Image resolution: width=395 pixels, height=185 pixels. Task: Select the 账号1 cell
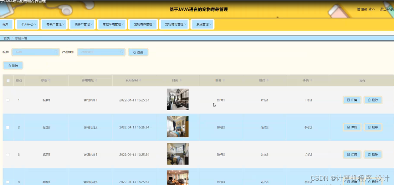click(221, 100)
